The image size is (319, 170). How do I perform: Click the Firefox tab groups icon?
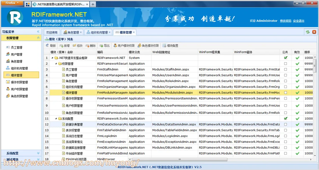point(28,4)
